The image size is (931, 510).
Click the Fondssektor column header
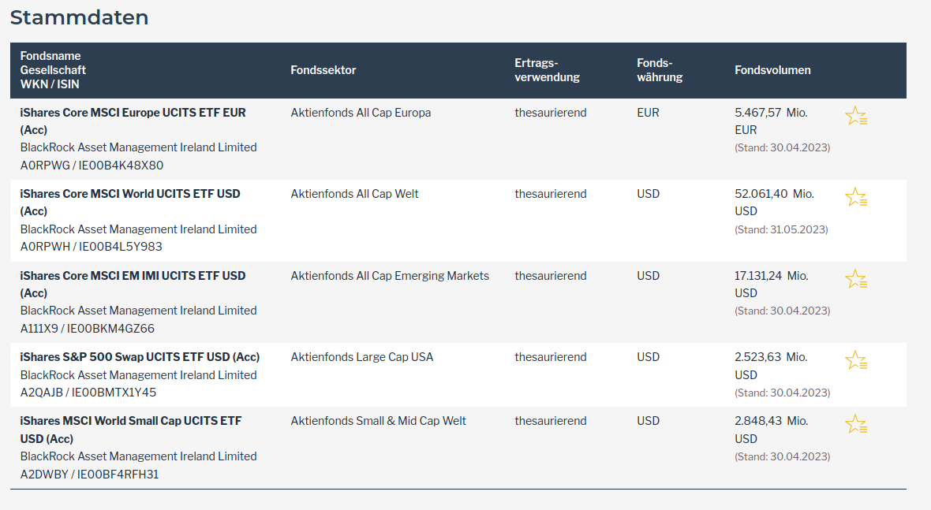[323, 70]
